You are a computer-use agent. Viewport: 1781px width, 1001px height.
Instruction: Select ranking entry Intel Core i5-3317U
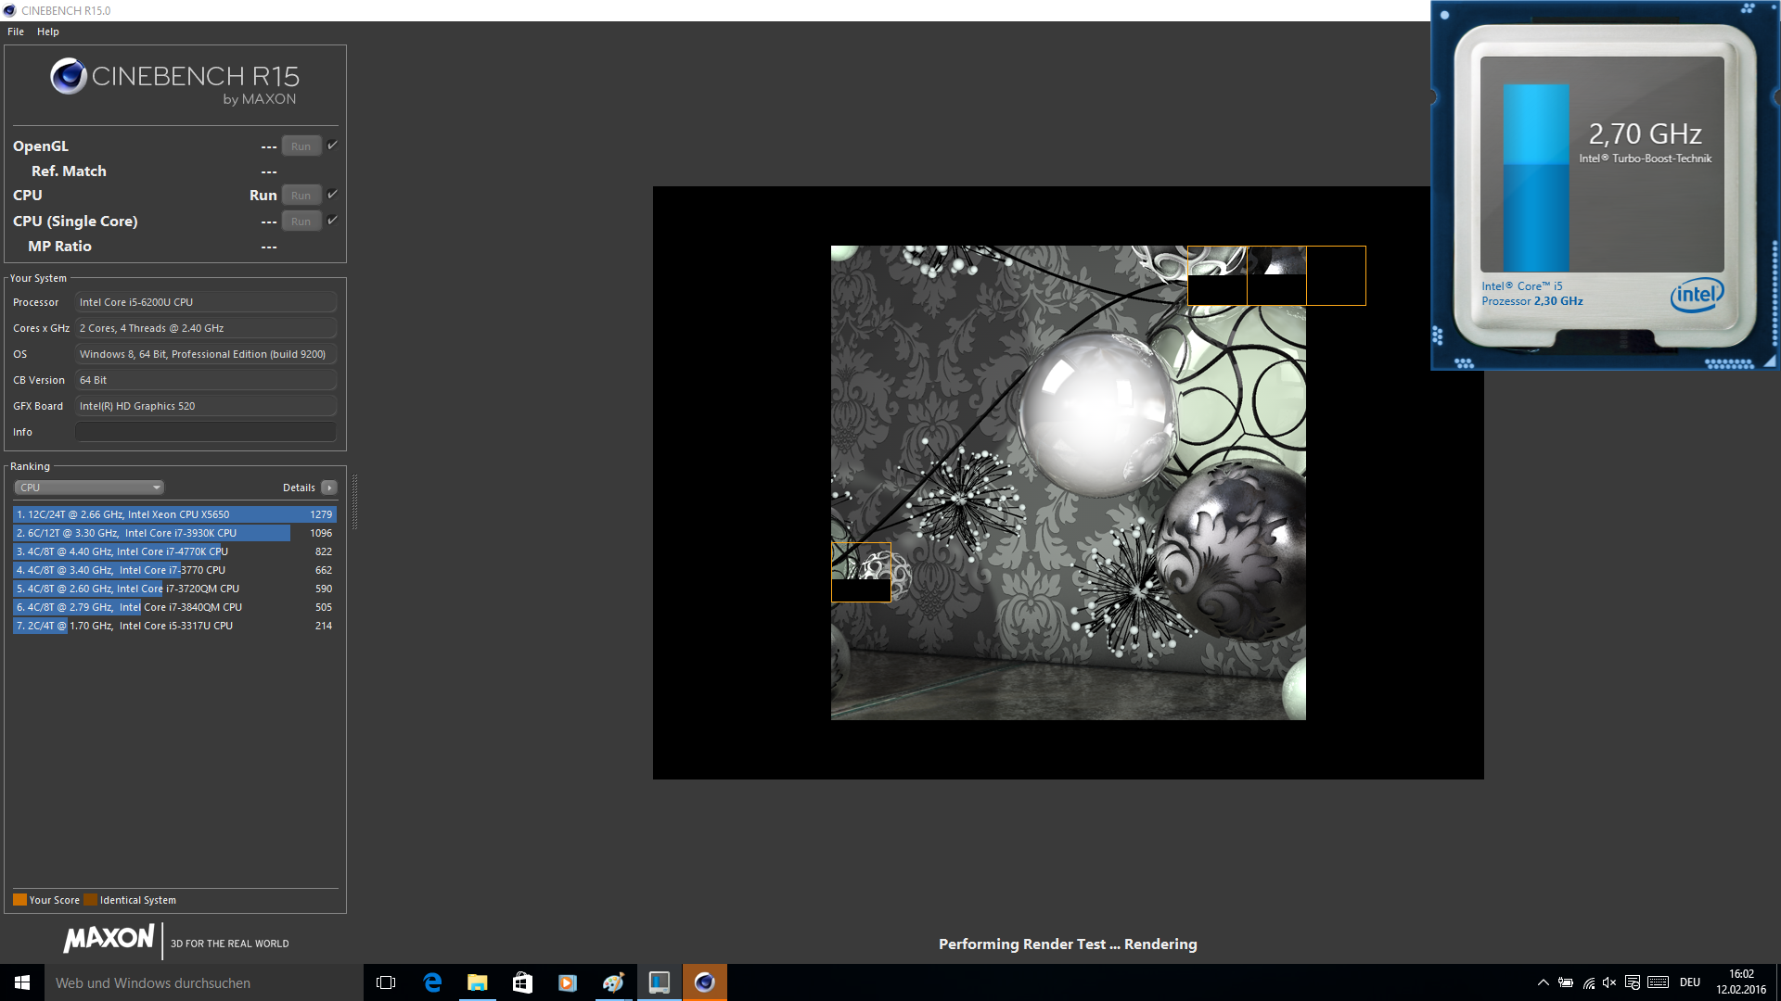(x=174, y=626)
